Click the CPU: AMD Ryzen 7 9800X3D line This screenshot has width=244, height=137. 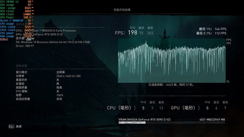point(46,31)
